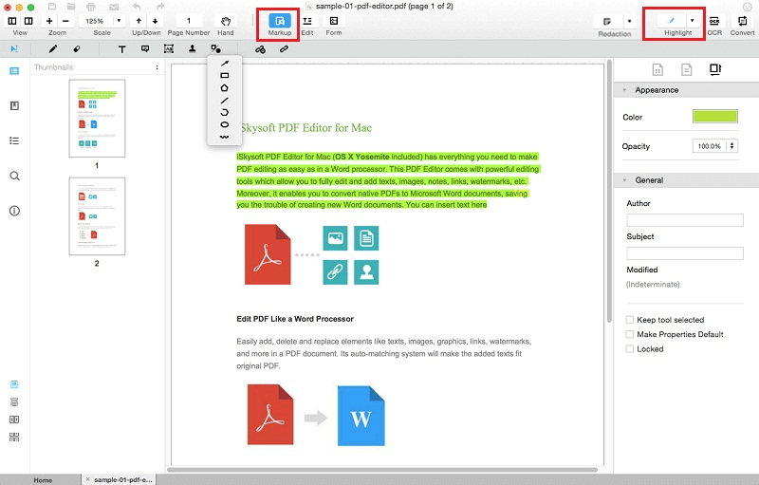Viewport: 759px width, 485px height.
Task: Open the Bookmarks sidebar panel
Action: (x=14, y=105)
